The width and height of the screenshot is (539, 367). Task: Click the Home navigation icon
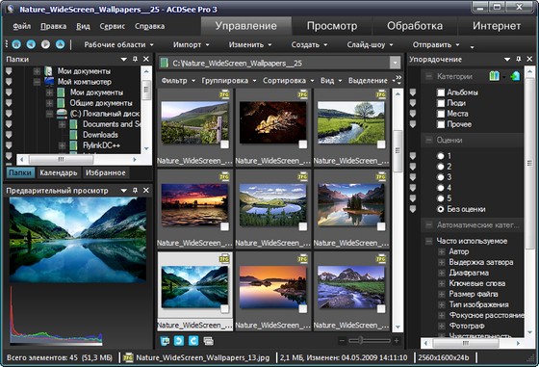[16, 44]
